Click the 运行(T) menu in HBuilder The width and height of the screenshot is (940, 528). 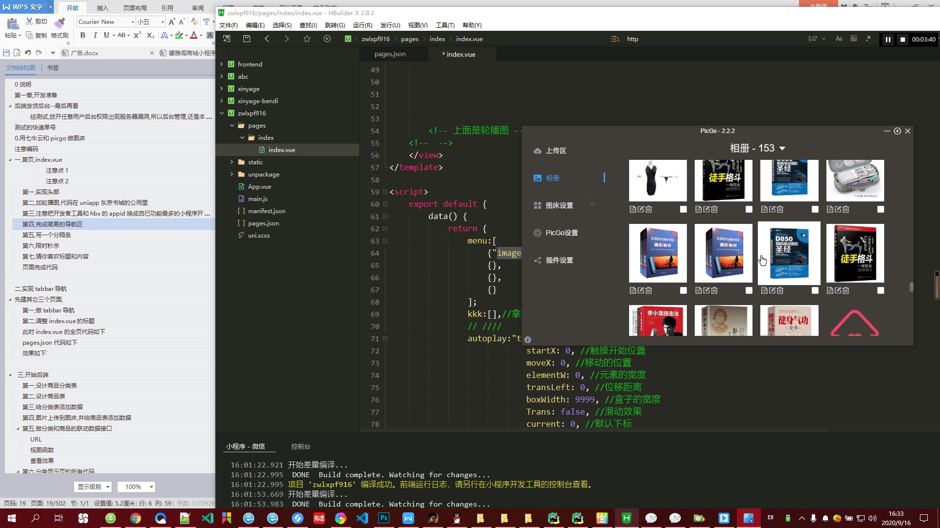[x=361, y=24]
